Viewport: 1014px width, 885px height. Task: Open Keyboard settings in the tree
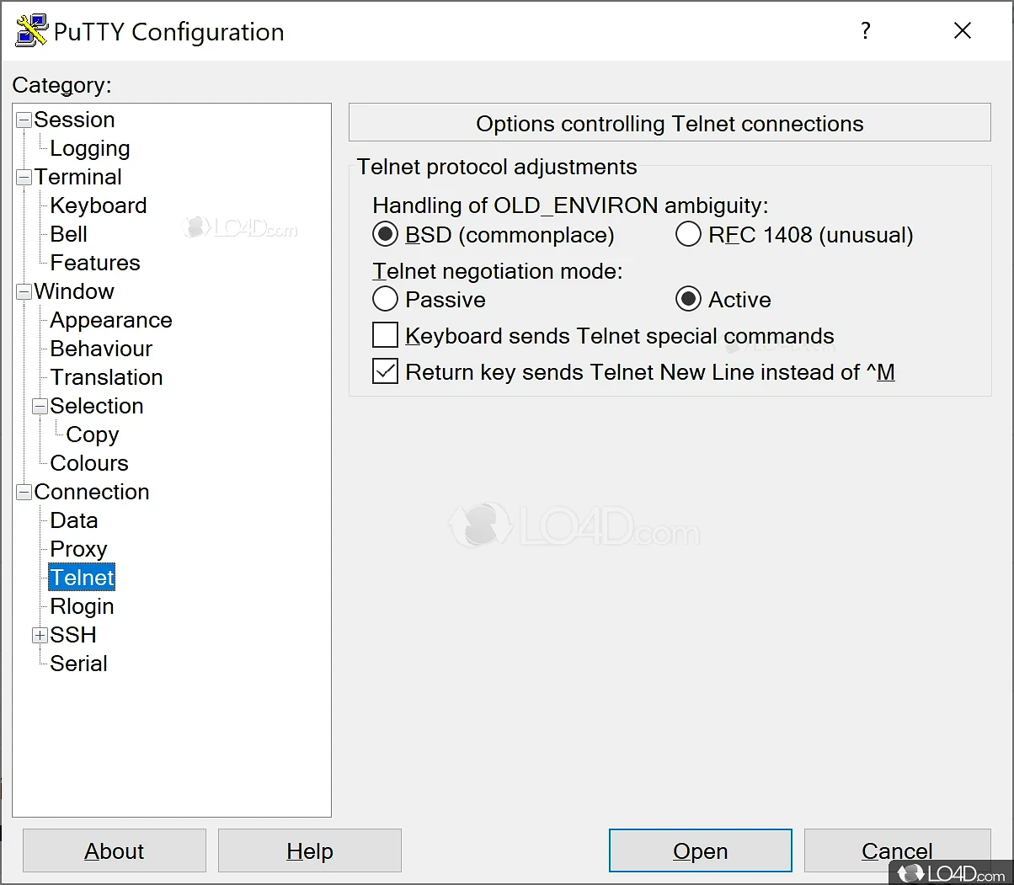point(99,205)
